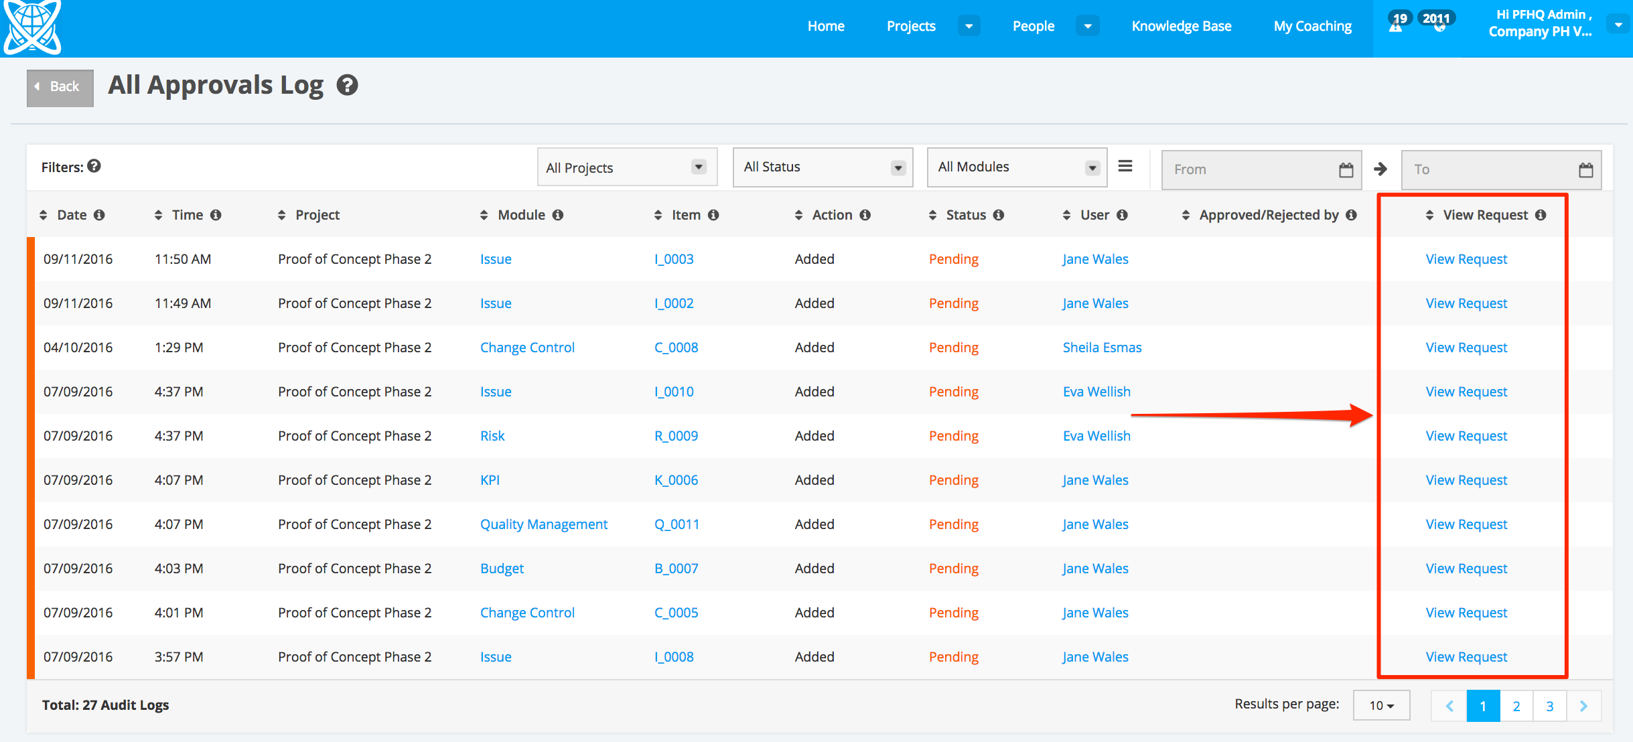Image resolution: width=1633 pixels, height=742 pixels.
Task: Toggle sort on the Status column
Action: tap(932, 215)
